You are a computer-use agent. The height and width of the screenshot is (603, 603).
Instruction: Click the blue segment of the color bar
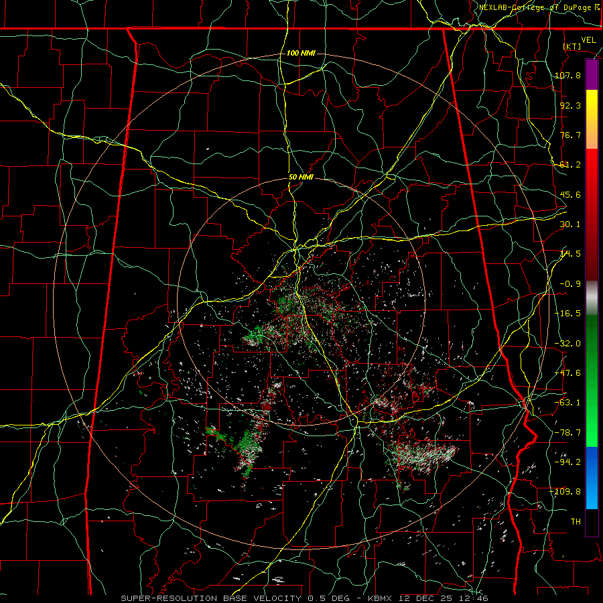point(592,478)
